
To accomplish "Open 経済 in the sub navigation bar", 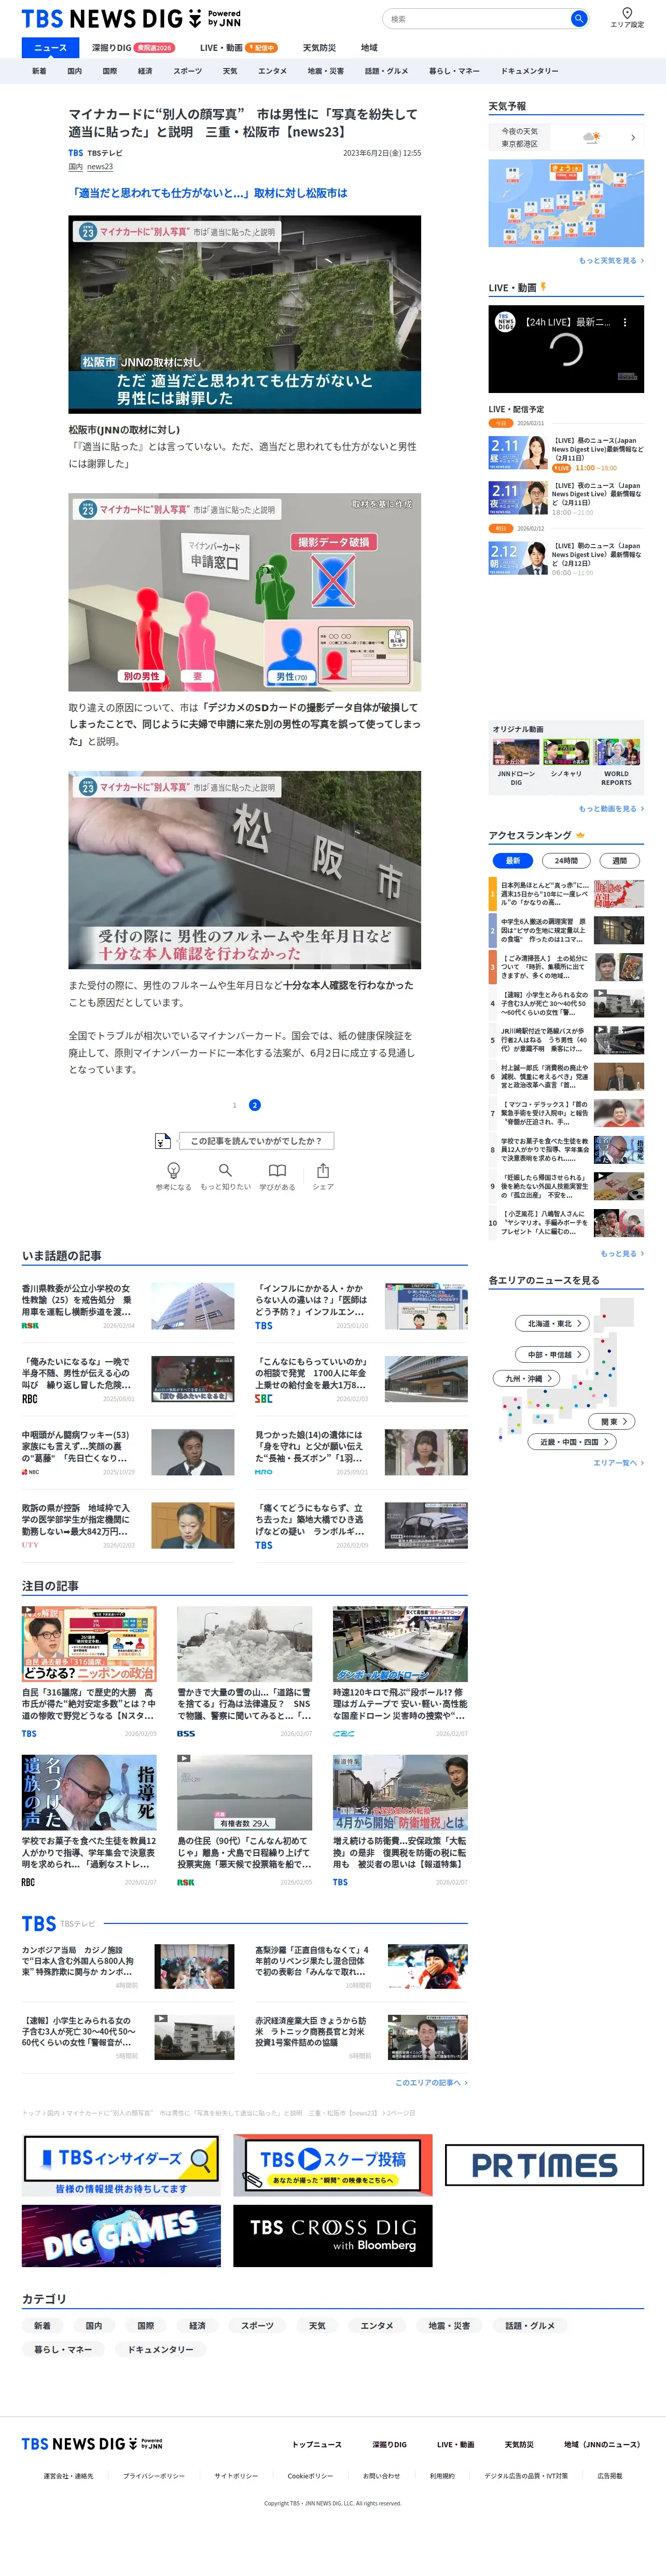I will coord(145,71).
